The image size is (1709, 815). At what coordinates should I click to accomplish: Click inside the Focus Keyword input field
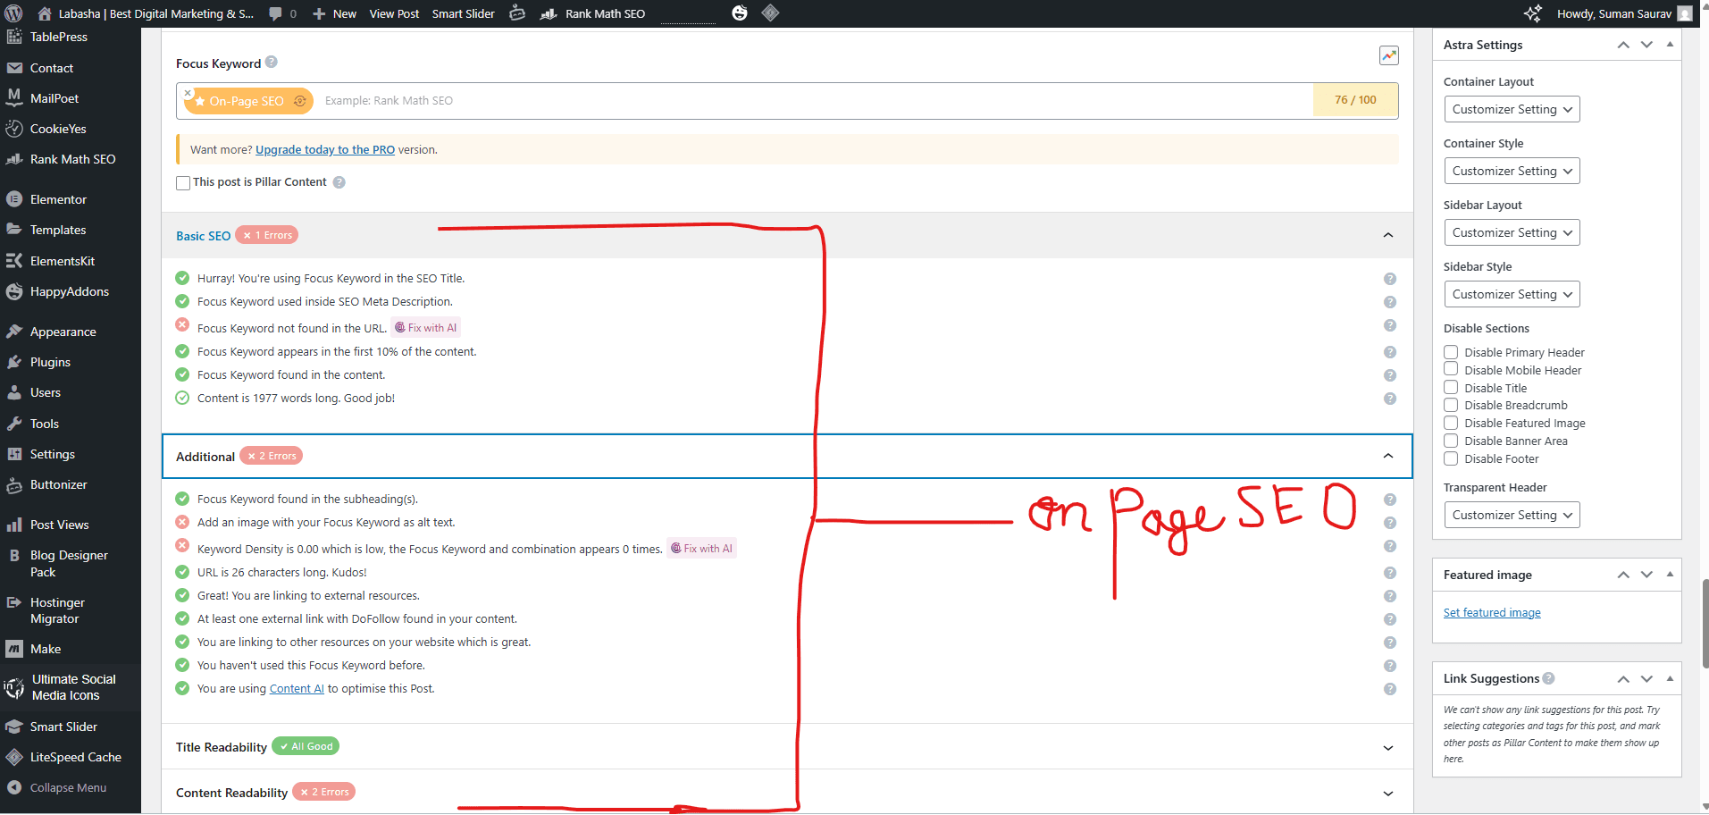625,100
